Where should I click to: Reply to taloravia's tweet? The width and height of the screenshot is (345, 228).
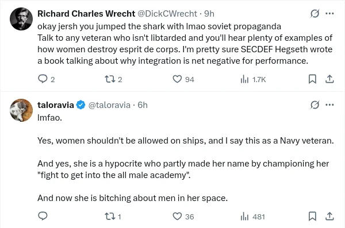tap(43, 216)
